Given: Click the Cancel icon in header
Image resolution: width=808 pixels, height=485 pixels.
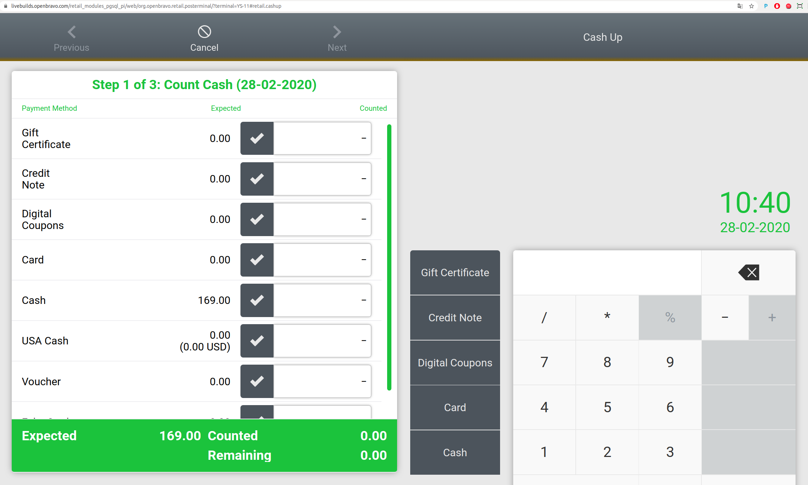Looking at the screenshot, I should (204, 32).
